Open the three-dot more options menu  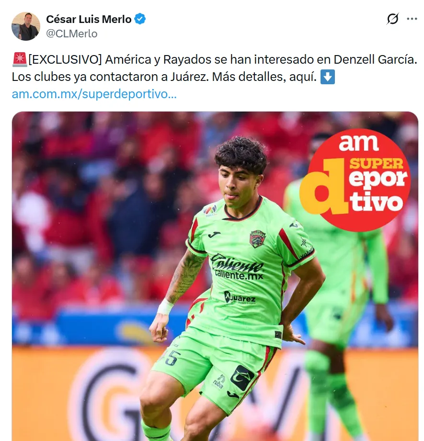412,19
